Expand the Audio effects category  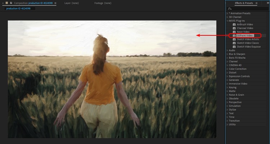[227, 51]
